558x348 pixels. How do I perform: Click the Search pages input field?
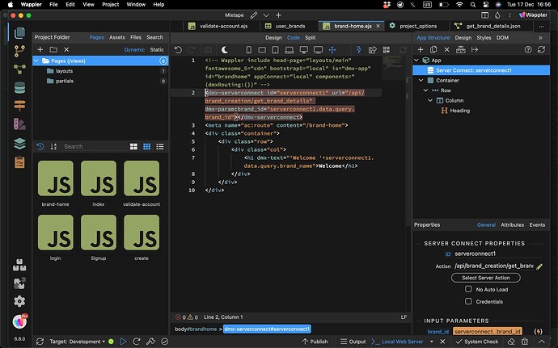click(x=94, y=146)
